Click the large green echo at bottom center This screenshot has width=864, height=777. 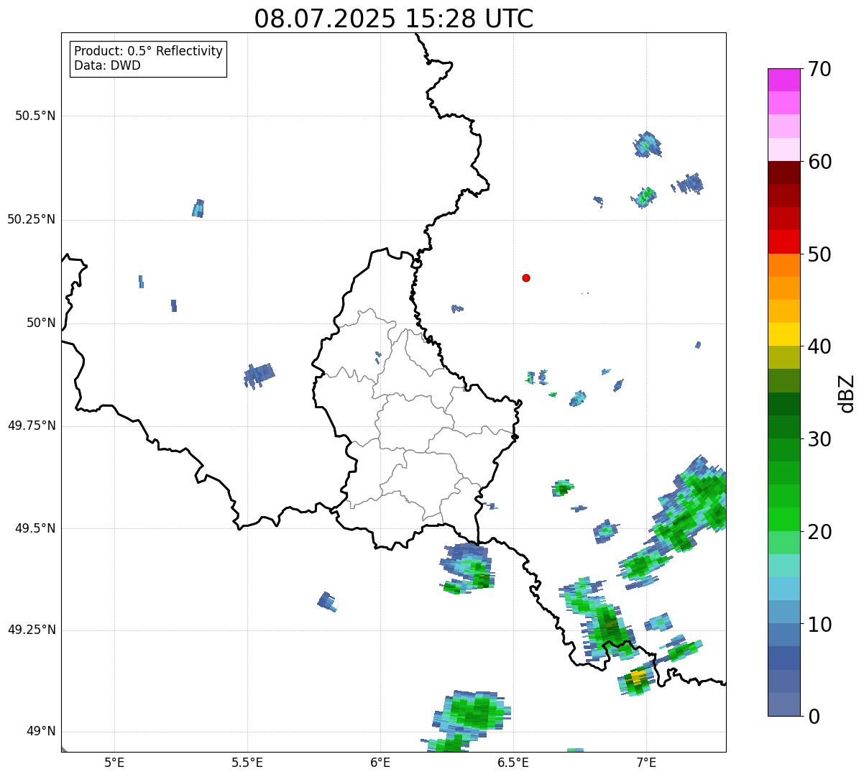click(x=472, y=711)
